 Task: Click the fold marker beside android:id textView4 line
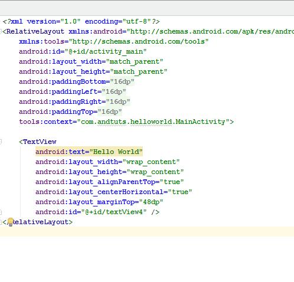[x=1, y=212]
